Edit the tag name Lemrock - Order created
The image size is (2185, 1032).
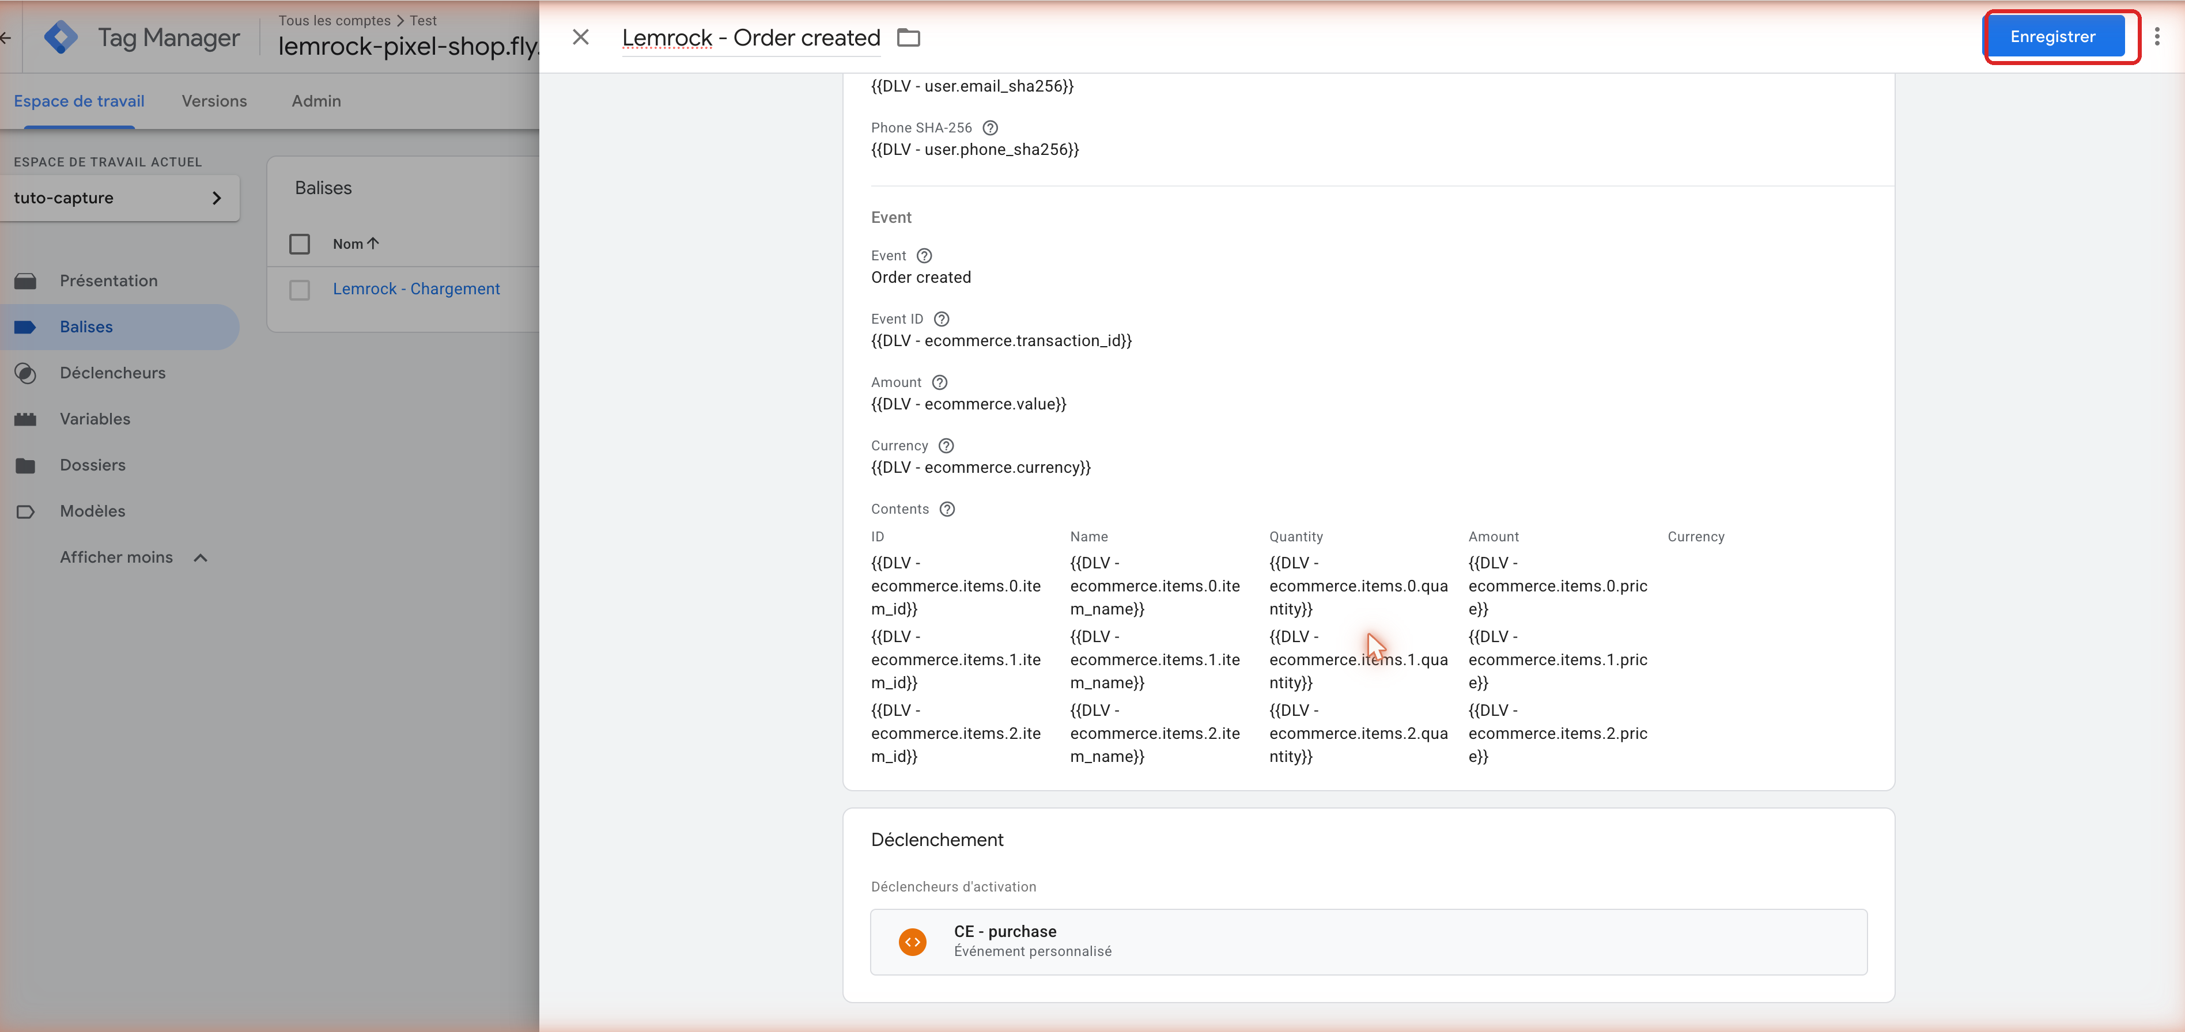[751, 37]
